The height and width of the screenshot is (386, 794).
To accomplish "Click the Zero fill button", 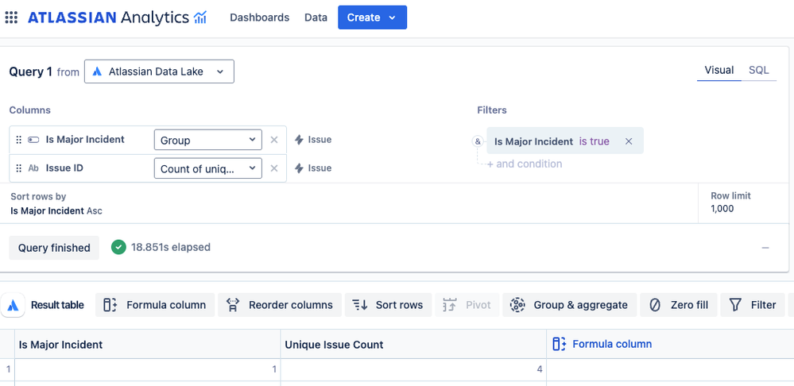I will pyautogui.click(x=679, y=305).
